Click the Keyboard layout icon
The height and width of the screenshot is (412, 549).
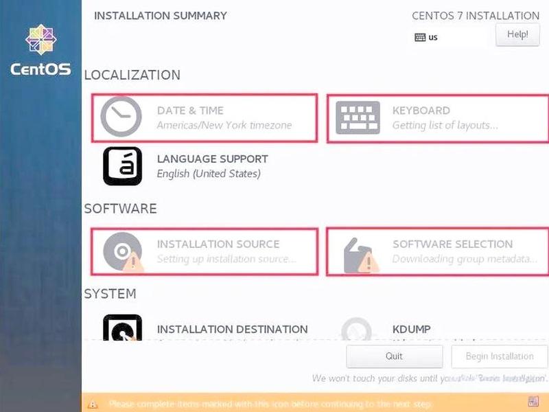[358, 117]
